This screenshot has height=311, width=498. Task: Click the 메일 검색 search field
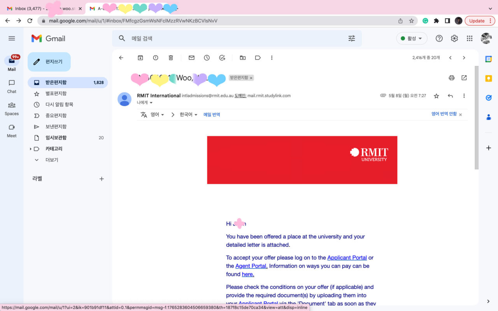click(x=233, y=38)
